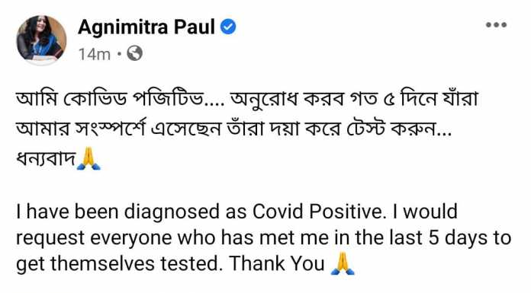Click the dot separator beside the timestamp

point(118,53)
